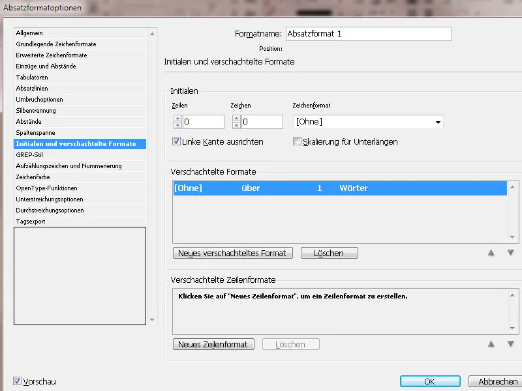This screenshot has height=391, width=522.
Task: Move nested line format down arrow icon
Action: click(x=510, y=344)
